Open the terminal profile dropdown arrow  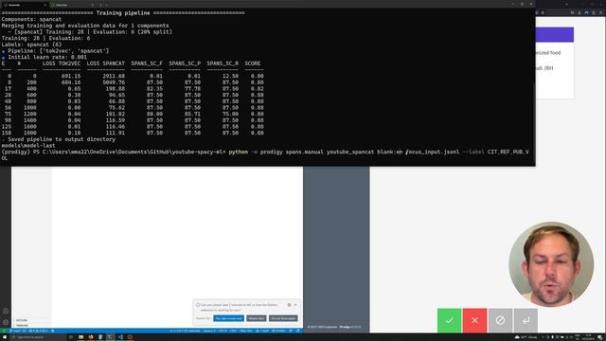pyautogui.click(x=107, y=5)
